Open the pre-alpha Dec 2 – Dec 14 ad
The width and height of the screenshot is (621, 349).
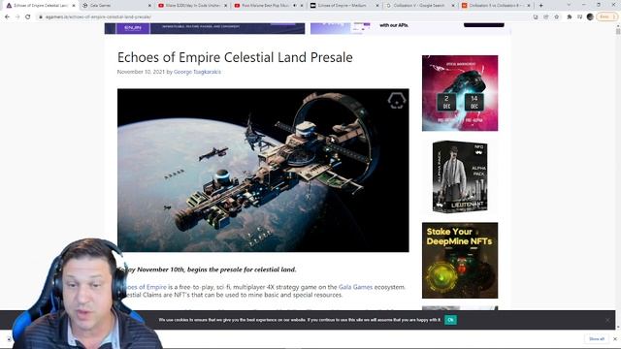click(460, 93)
